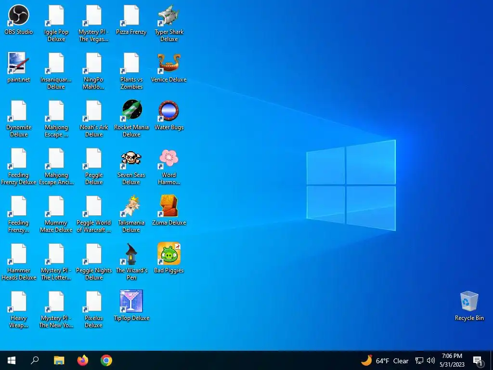
Task: Click the network status tray icon
Action: 419,360
